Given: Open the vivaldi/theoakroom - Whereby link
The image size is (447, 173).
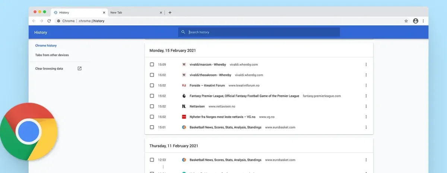Looking at the screenshot, I should [210, 75].
